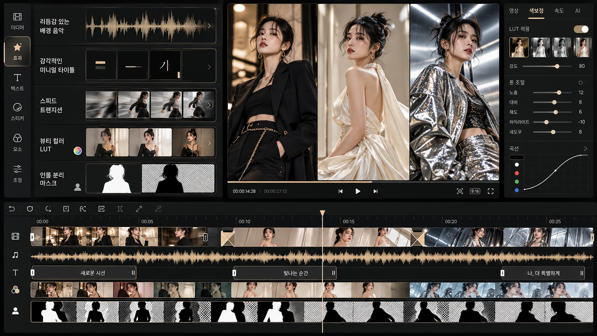Click the split clip icon in toolbar
Screen dimensions: 597x336
point(120,209)
